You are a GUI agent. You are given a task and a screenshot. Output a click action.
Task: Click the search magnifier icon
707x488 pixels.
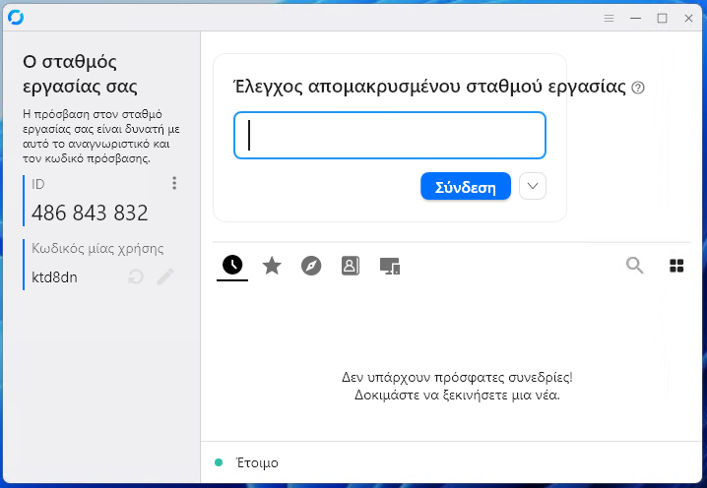click(x=635, y=265)
